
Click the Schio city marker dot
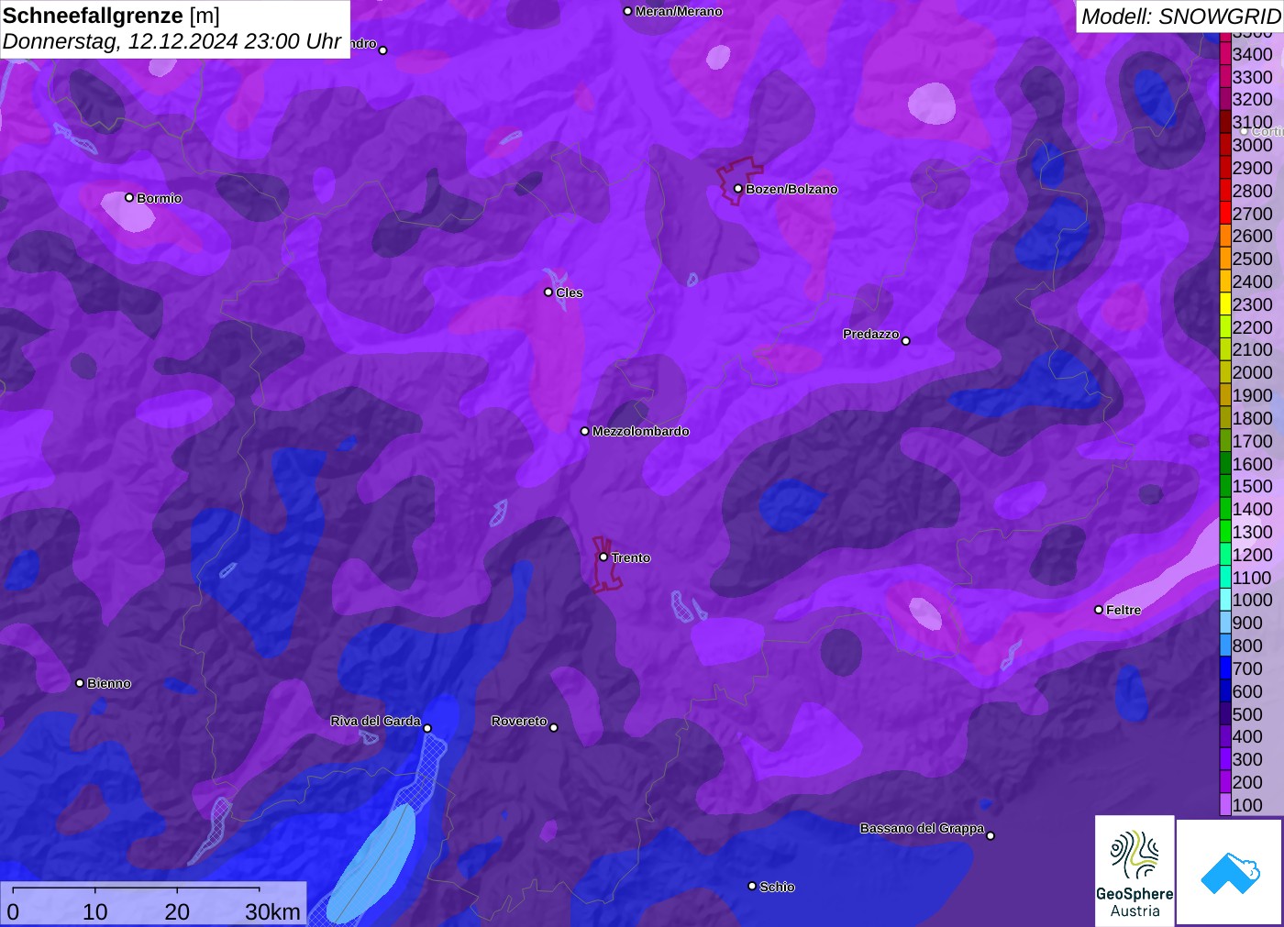[x=752, y=886]
